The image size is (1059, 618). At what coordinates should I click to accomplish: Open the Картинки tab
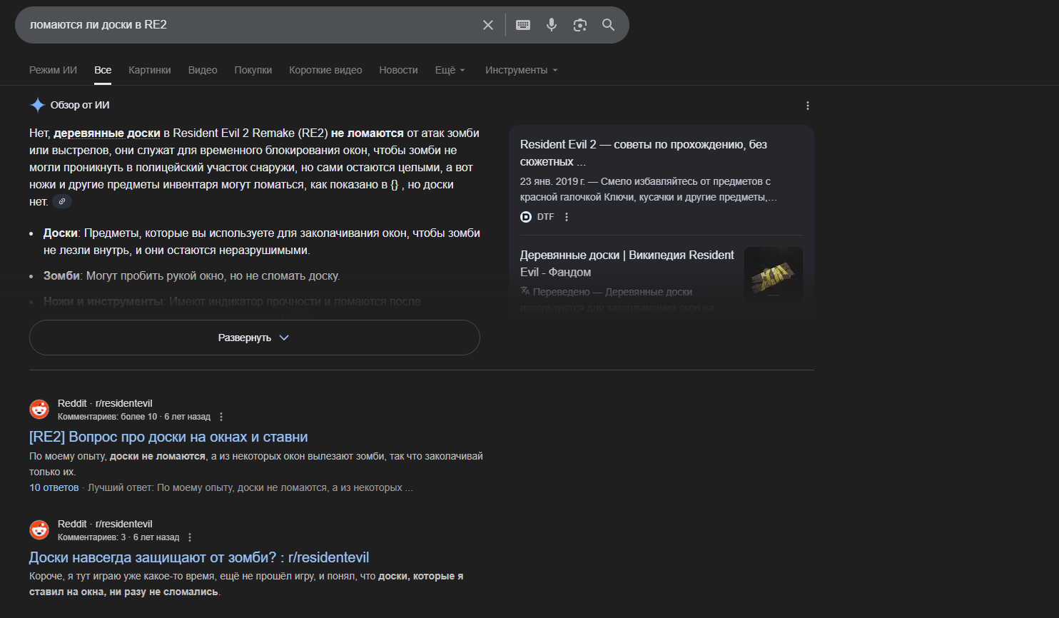(x=150, y=70)
